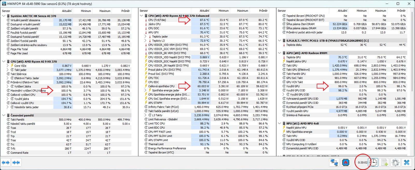
Task: Click thermometer icon beside CPU (Tctl/Tdie)
Action: click(146, 20)
